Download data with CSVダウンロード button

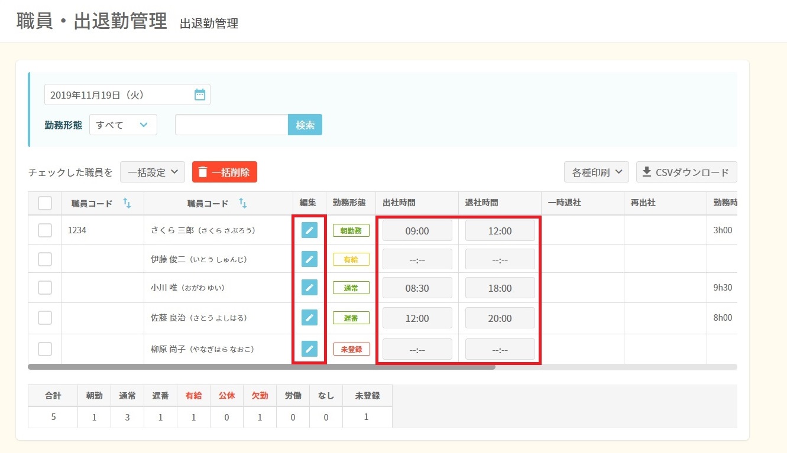(x=686, y=172)
